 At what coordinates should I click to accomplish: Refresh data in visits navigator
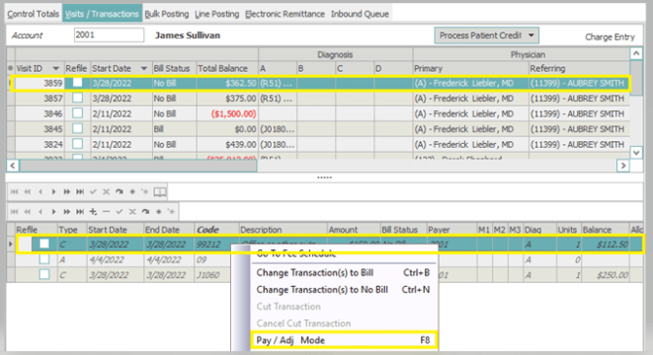point(119,192)
